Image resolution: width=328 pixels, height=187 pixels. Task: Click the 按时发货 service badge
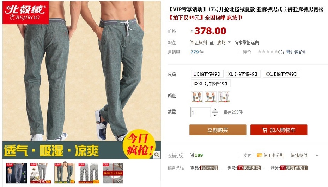point(209,168)
